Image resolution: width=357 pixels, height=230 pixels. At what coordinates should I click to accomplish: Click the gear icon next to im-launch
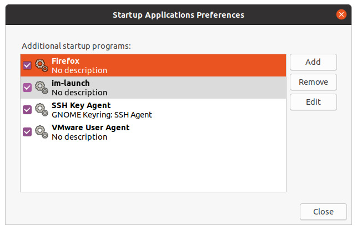point(42,88)
